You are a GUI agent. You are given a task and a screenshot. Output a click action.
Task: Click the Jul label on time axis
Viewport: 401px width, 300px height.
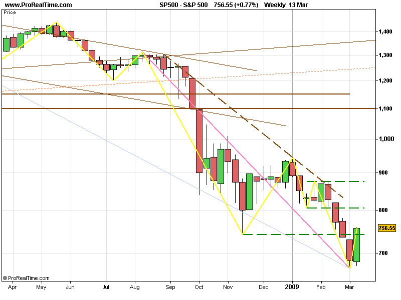106,287
